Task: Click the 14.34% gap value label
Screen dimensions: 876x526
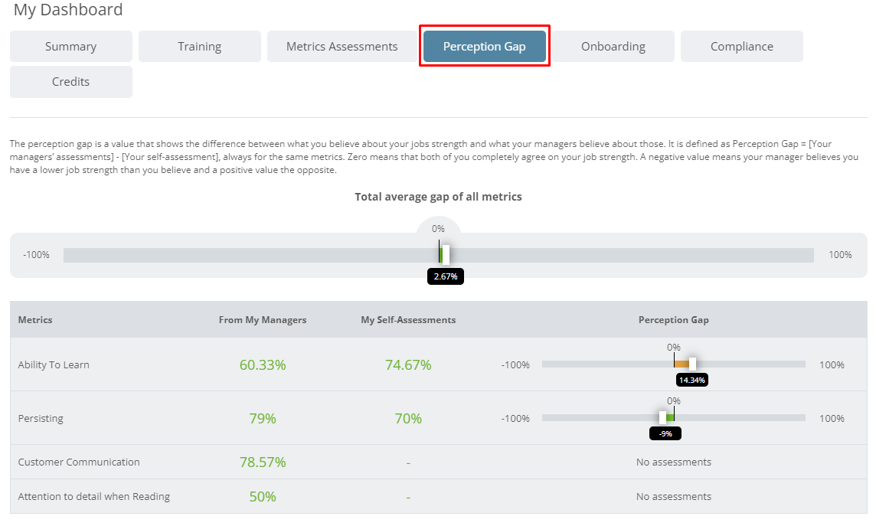Action: [691, 381]
